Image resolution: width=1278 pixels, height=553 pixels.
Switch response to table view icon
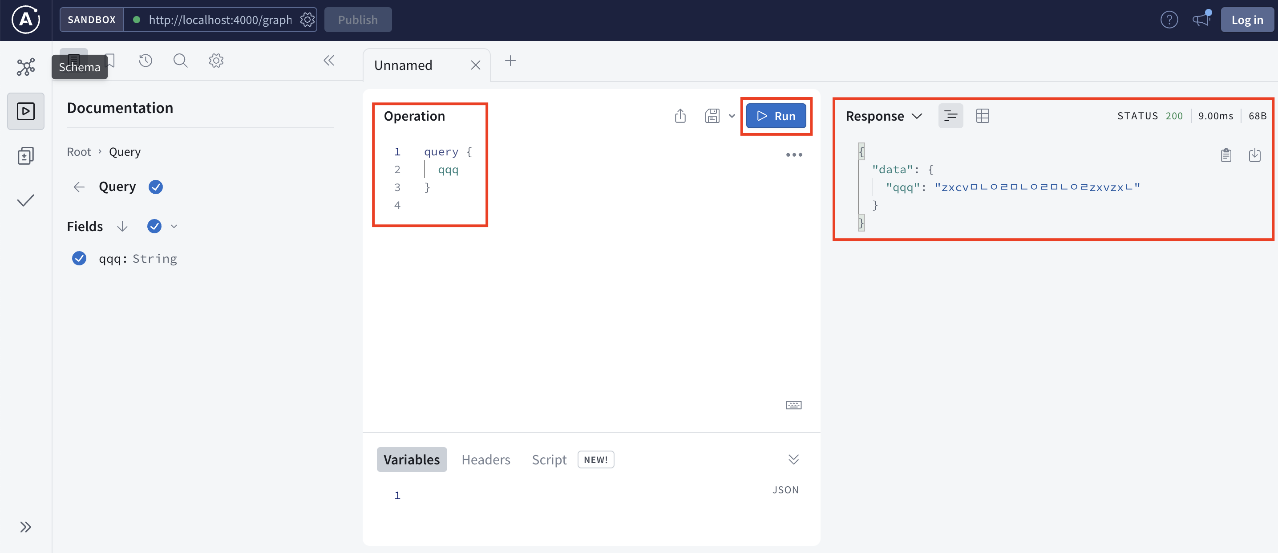[x=983, y=116]
